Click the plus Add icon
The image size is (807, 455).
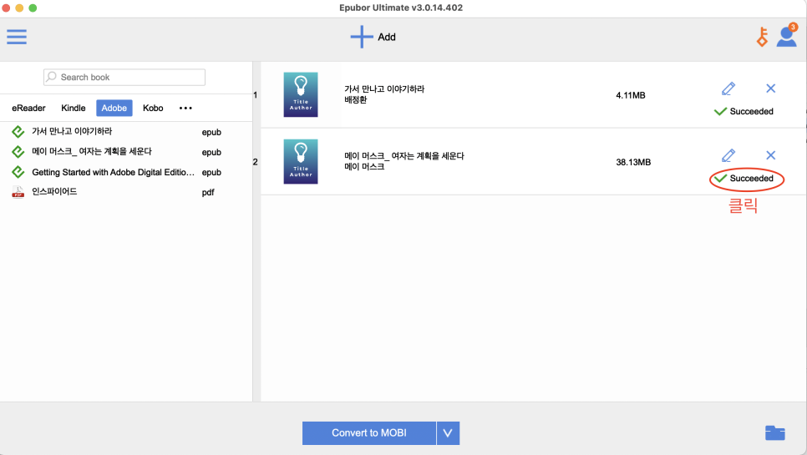pos(361,37)
